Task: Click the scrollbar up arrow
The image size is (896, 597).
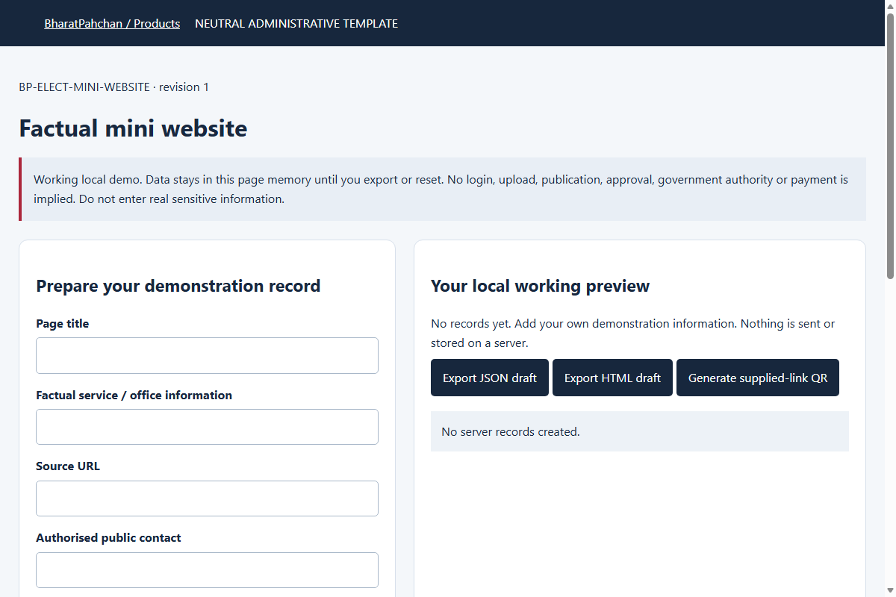Action: coord(889,7)
